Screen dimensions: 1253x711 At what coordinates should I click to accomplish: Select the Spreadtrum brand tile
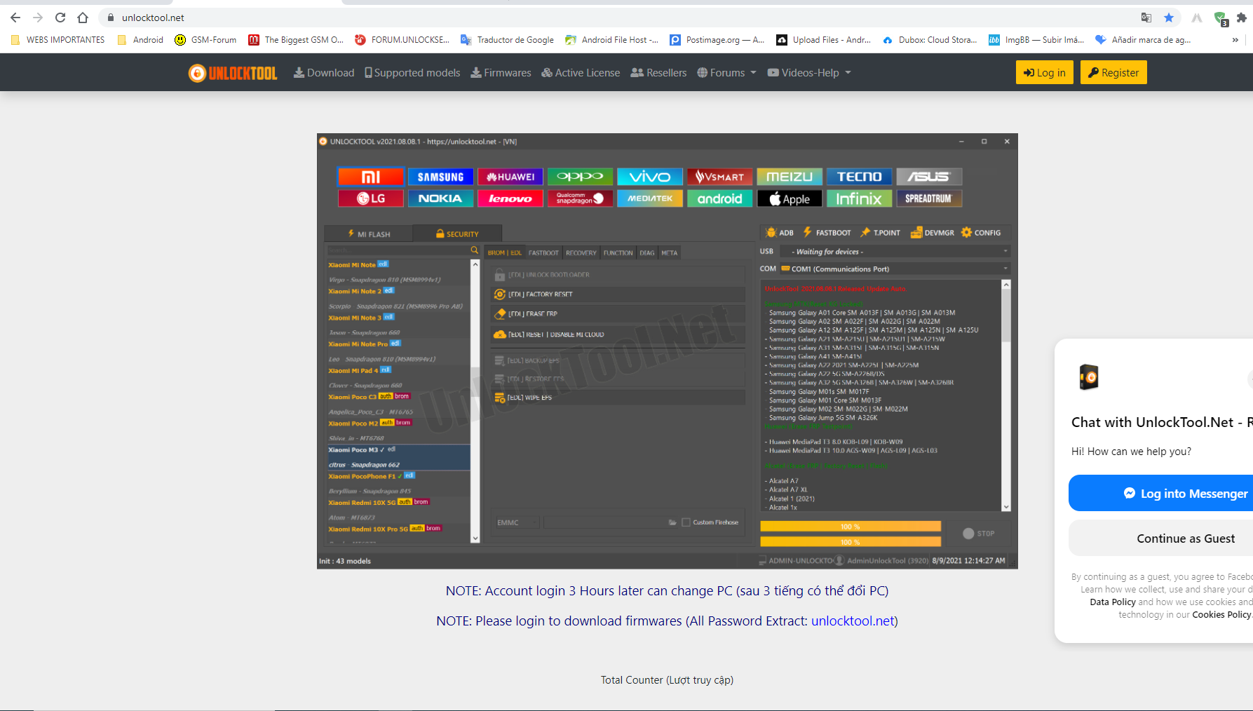pyautogui.click(x=929, y=198)
